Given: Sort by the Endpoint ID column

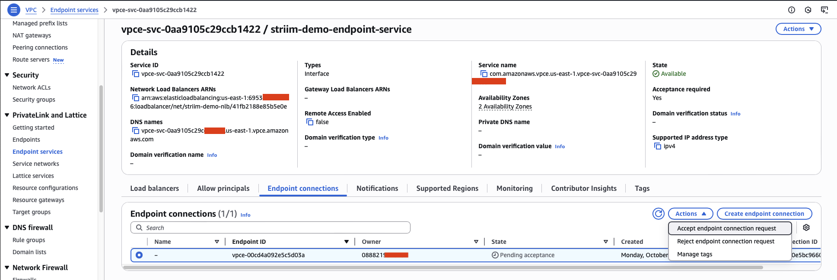Looking at the screenshot, I should 346,242.
